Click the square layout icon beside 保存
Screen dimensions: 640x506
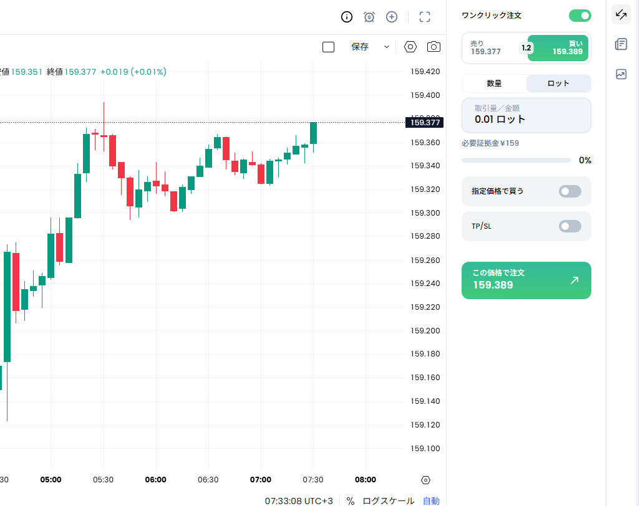tap(328, 47)
